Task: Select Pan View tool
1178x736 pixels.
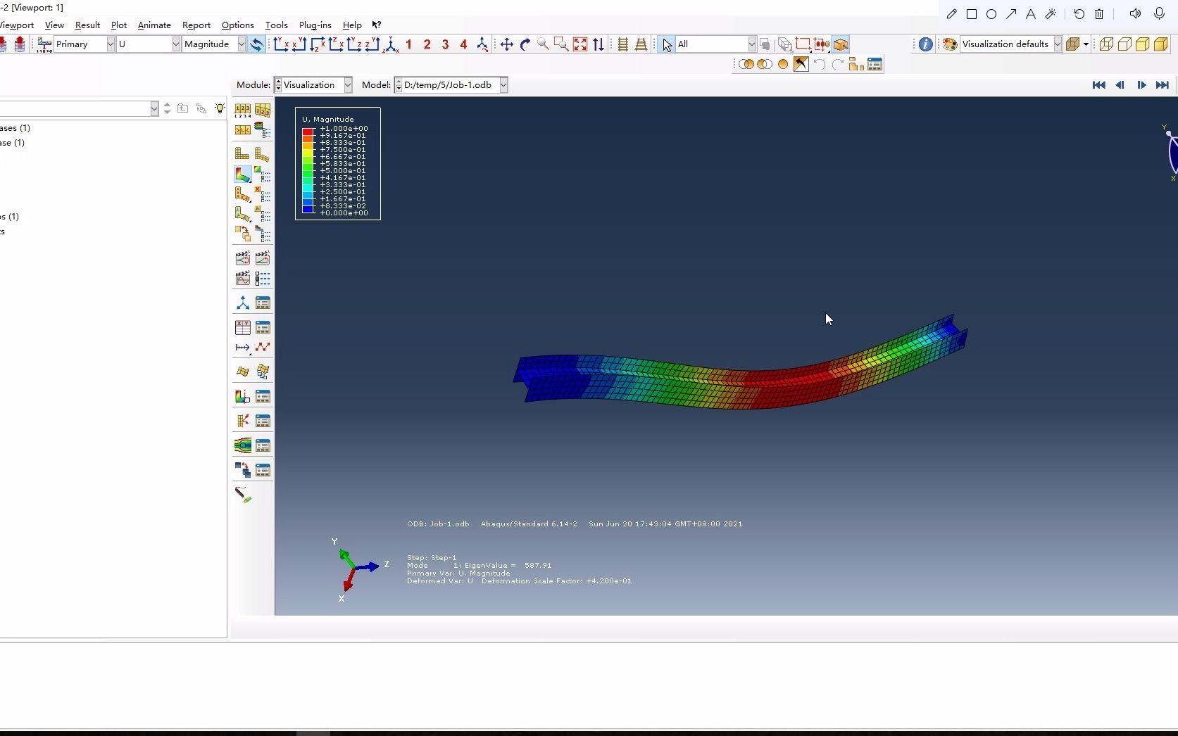Action: click(x=506, y=44)
